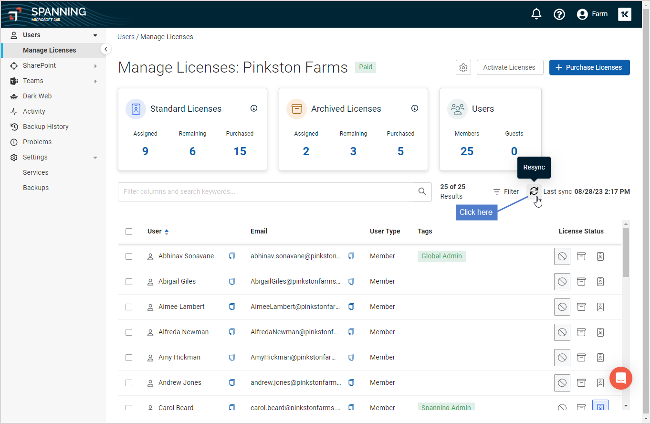Copy Andrew Jones's email address
This screenshot has height=424, width=651.
pyautogui.click(x=351, y=382)
